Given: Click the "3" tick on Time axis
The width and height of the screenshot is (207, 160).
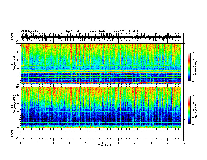Looking at the screenshot, I should click(x=70, y=143).
